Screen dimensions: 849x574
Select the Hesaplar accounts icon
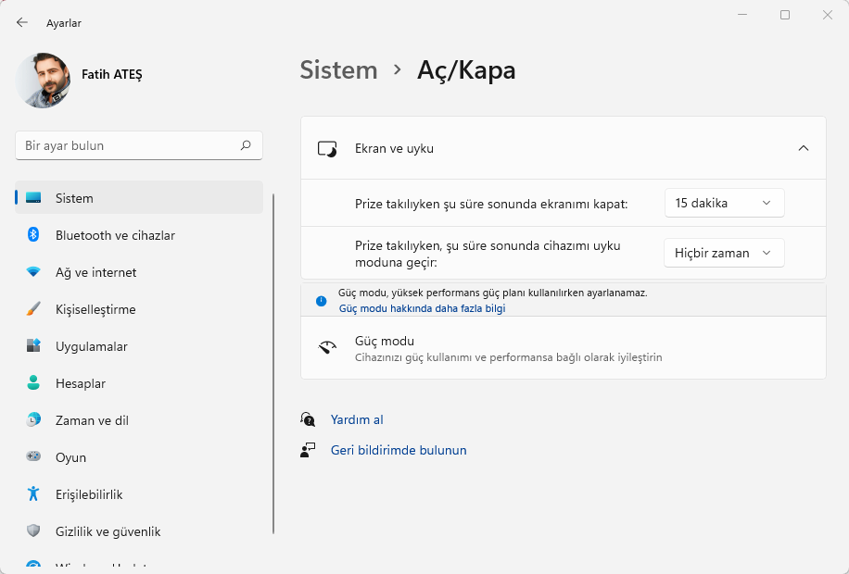point(33,383)
